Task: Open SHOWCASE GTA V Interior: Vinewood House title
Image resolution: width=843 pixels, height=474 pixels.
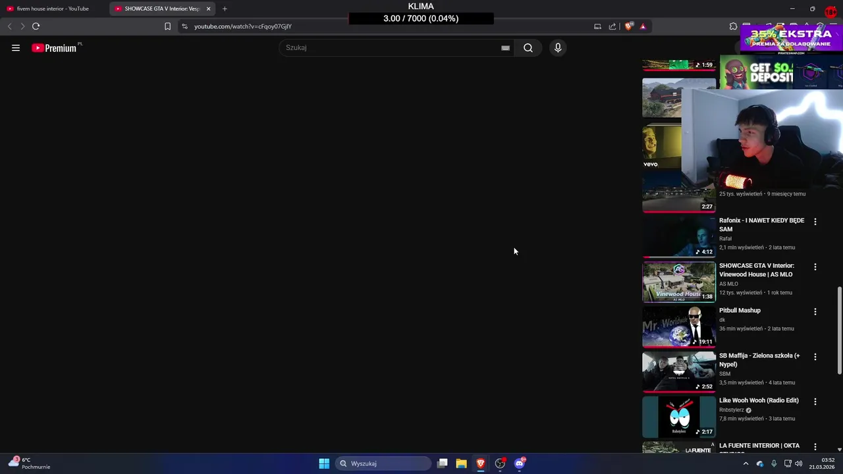Action: coord(756,270)
